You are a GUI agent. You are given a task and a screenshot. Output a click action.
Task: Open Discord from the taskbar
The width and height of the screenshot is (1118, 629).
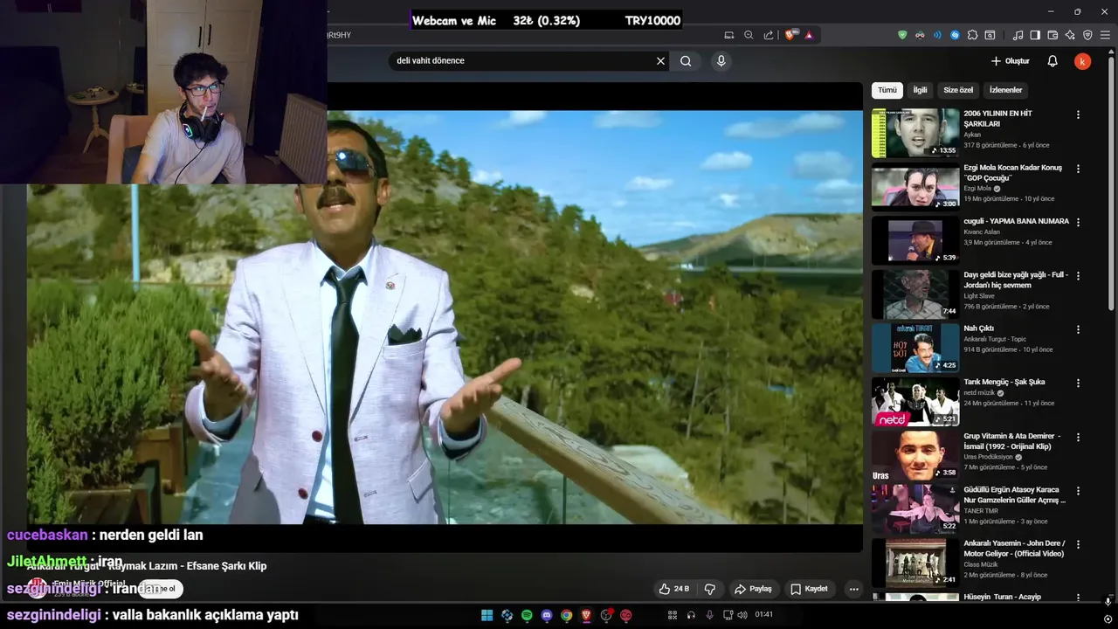[547, 615]
